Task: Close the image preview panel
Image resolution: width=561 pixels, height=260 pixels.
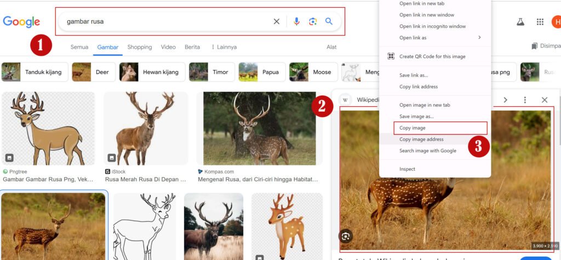Action: tap(545, 100)
